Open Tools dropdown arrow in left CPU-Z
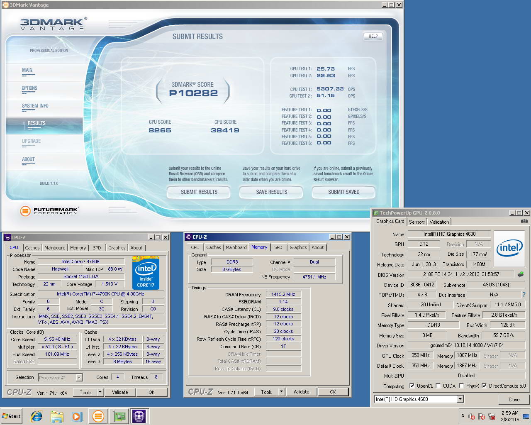Image resolution: width=531 pixels, height=425 pixels. click(x=100, y=392)
